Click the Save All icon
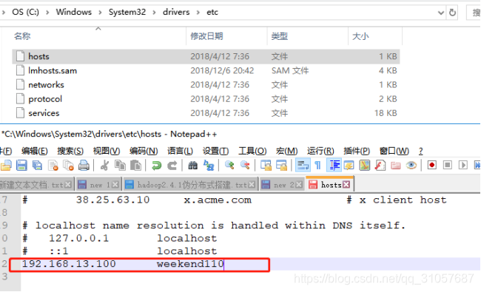The height and width of the screenshot is (292, 481). pyautogui.click(x=37, y=166)
